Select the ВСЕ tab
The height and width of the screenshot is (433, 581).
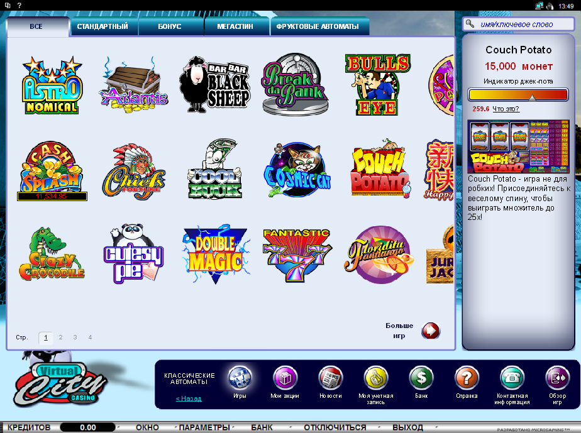pos(36,26)
